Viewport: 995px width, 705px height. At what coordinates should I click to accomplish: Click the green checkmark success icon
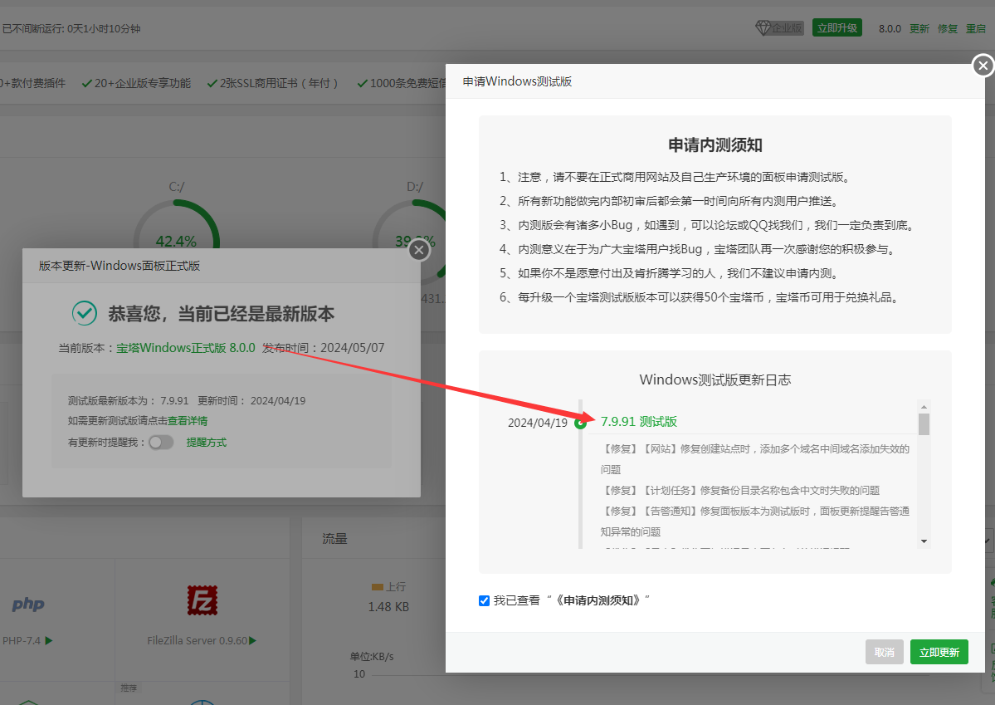point(85,313)
